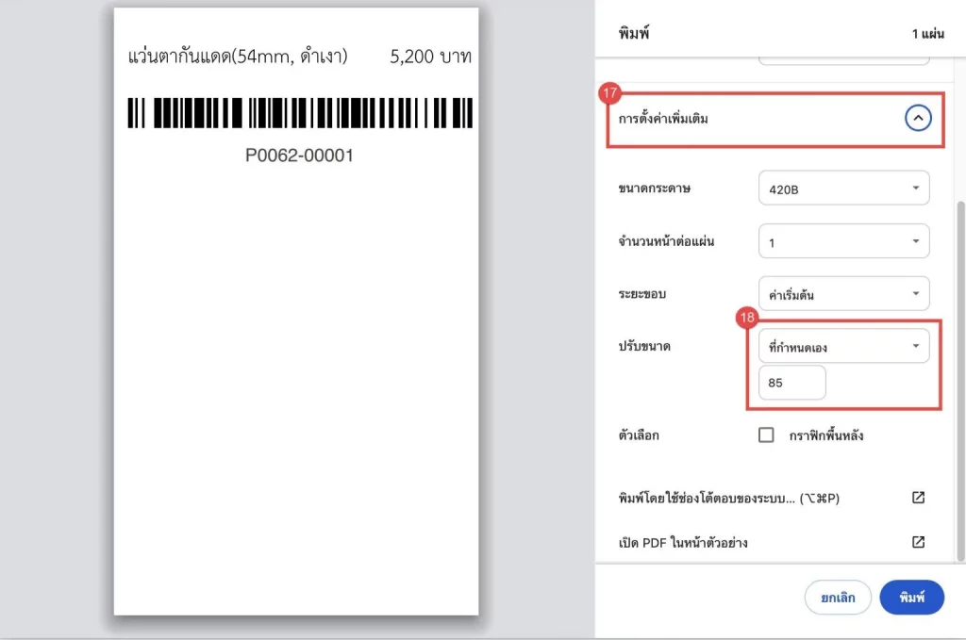
Task: Click the เปิด PDF ในหน้าตัวอย่าง external-link icon
Action: (918, 542)
